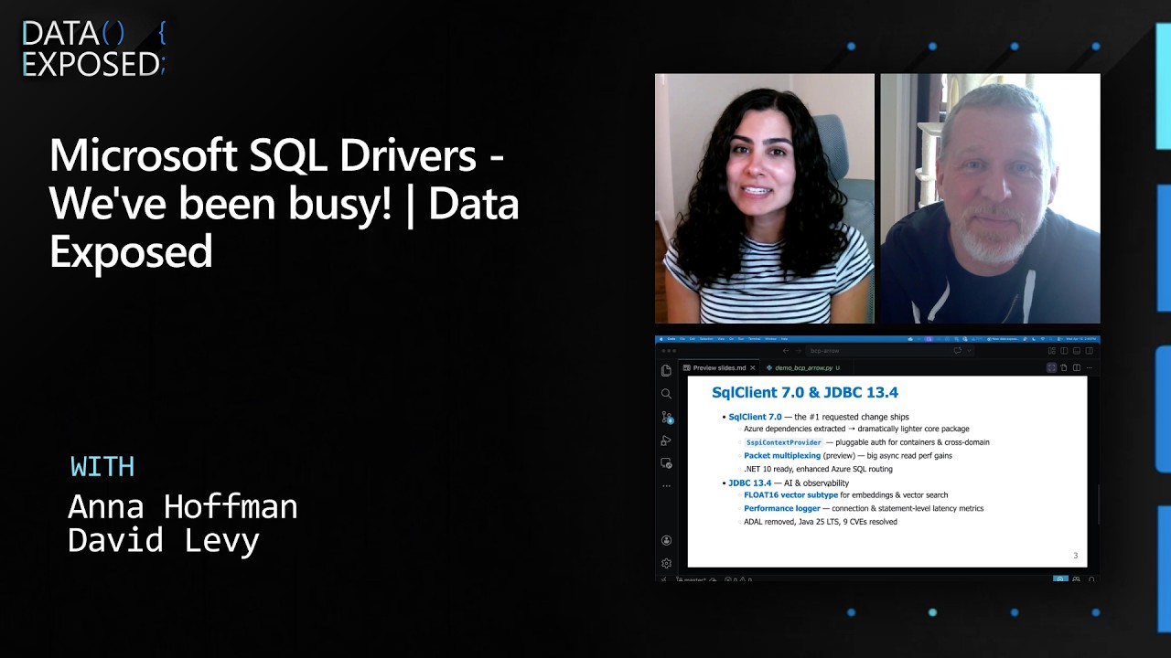Click the SspiContextProvider code text

(783, 442)
